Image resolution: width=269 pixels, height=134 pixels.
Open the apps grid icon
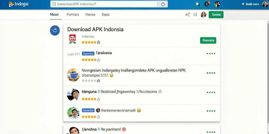[195, 15]
